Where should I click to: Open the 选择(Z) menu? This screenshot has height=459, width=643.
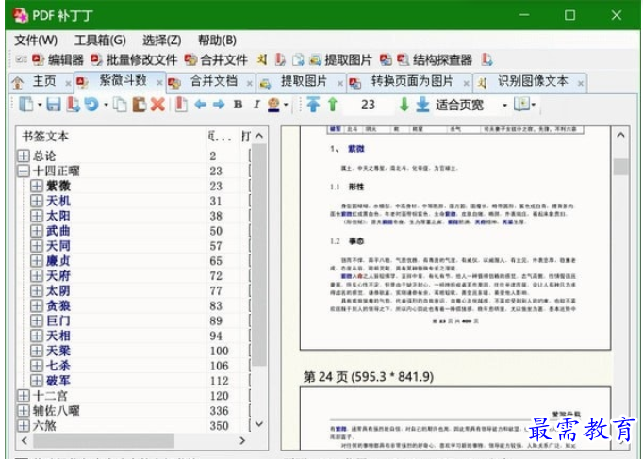(161, 41)
